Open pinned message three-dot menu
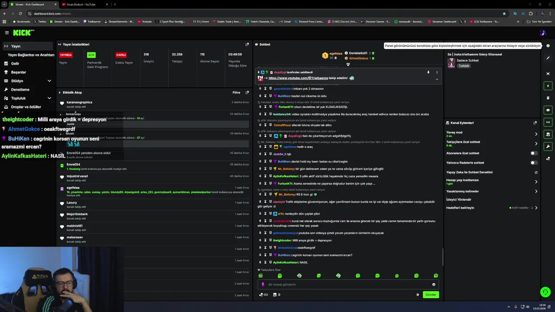 click(x=437, y=72)
